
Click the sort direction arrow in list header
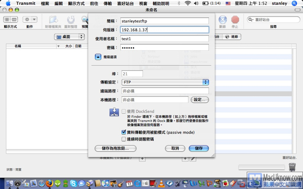tap(58, 46)
